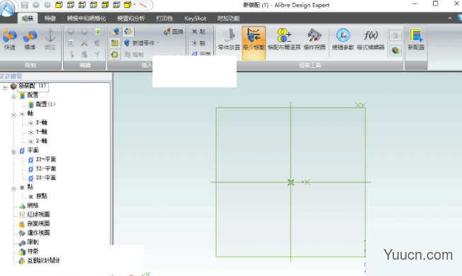This screenshot has height=276, width=462.
Task: Collapse the ribbon with the up chevron
Action: point(450,18)
